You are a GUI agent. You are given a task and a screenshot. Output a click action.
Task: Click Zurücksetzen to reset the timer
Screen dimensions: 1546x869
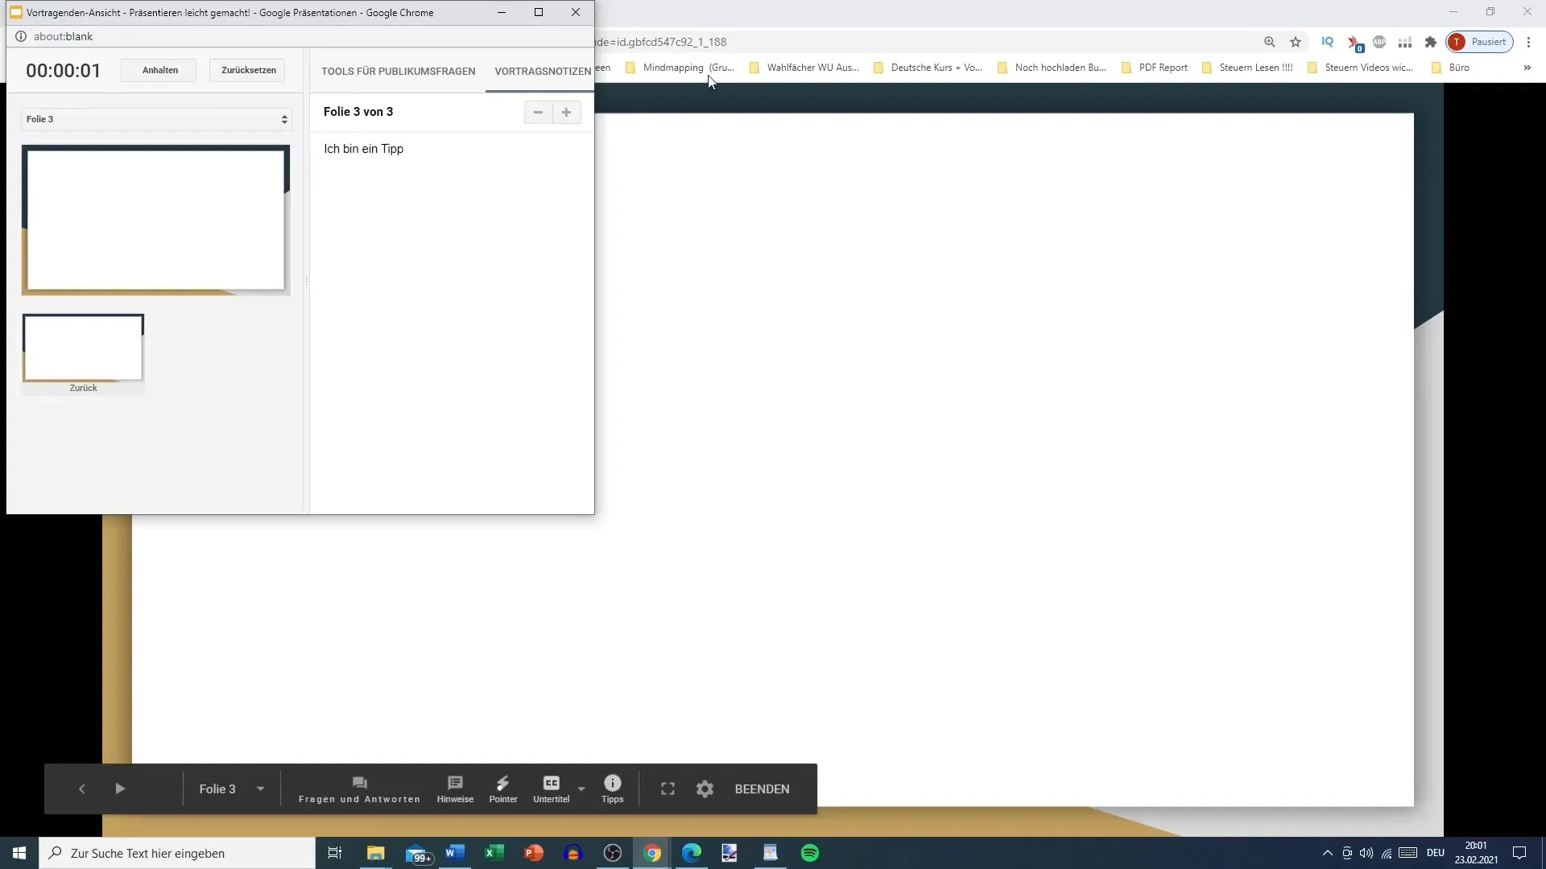pyautogui.click(x=248, y=70)
